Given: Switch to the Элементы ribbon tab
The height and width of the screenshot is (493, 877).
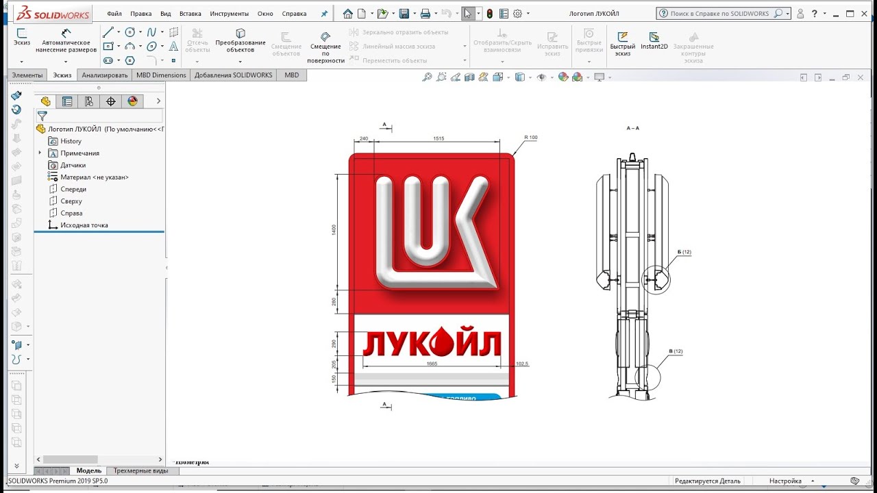Looking at the screenshot, I should [27, 75].
